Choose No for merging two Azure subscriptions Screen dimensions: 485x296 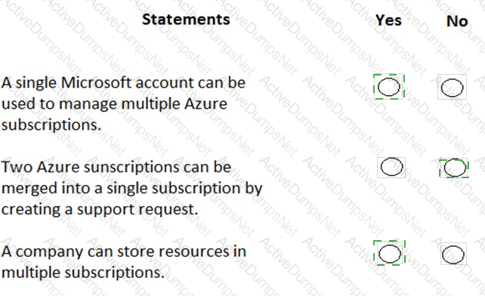[x=455, y=168]
